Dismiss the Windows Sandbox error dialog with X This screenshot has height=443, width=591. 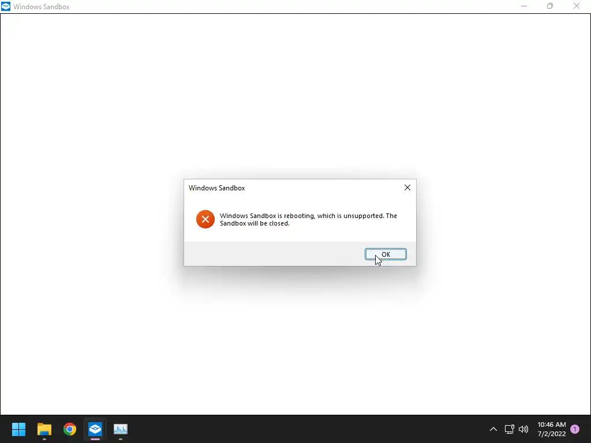[x=407, y=187]
